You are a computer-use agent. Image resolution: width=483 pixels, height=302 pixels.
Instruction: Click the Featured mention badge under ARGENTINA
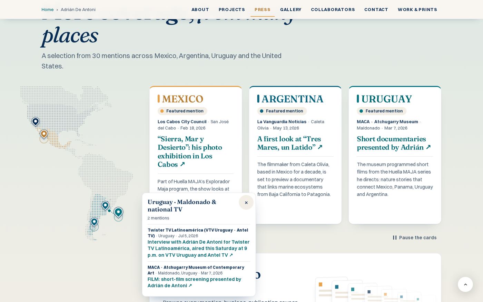[x=282, y=111]
